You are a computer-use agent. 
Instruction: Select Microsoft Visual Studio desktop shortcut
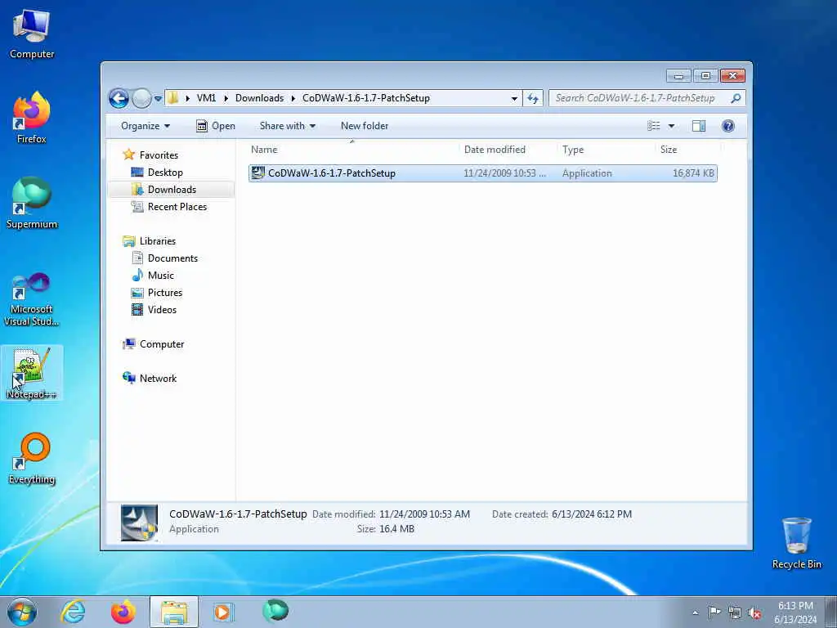[32, 299]
